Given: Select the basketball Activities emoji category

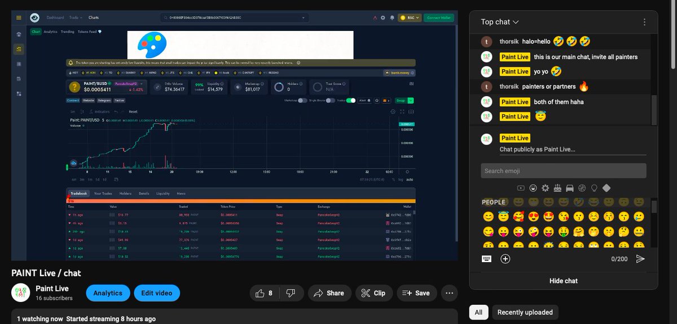Looking at the screenshot, I should tap(582, 188).
